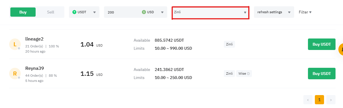Open the Zinli payment method dropdown
Viewport: 343px width, 108px height.
[210, 12]
